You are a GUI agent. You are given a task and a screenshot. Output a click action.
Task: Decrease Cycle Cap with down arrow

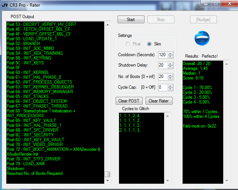[x=170, y=89]
